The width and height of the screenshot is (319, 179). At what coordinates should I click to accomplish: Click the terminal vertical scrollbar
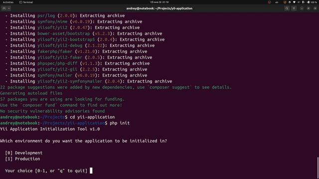[x=318, y=168]
